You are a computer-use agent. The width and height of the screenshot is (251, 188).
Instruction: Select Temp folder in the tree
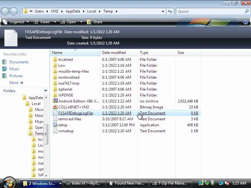[39, 133]
